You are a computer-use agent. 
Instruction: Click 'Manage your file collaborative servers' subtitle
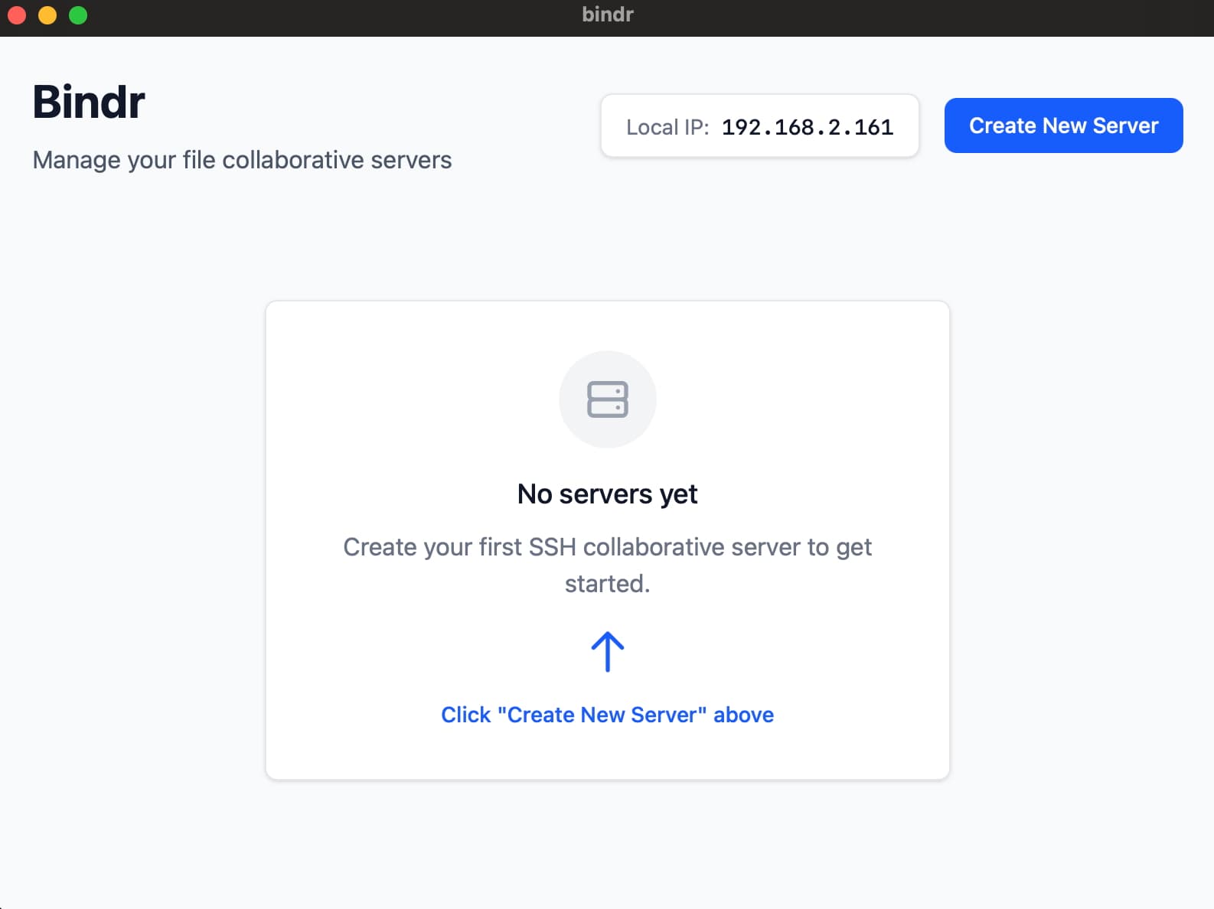[x=242, y=160]
